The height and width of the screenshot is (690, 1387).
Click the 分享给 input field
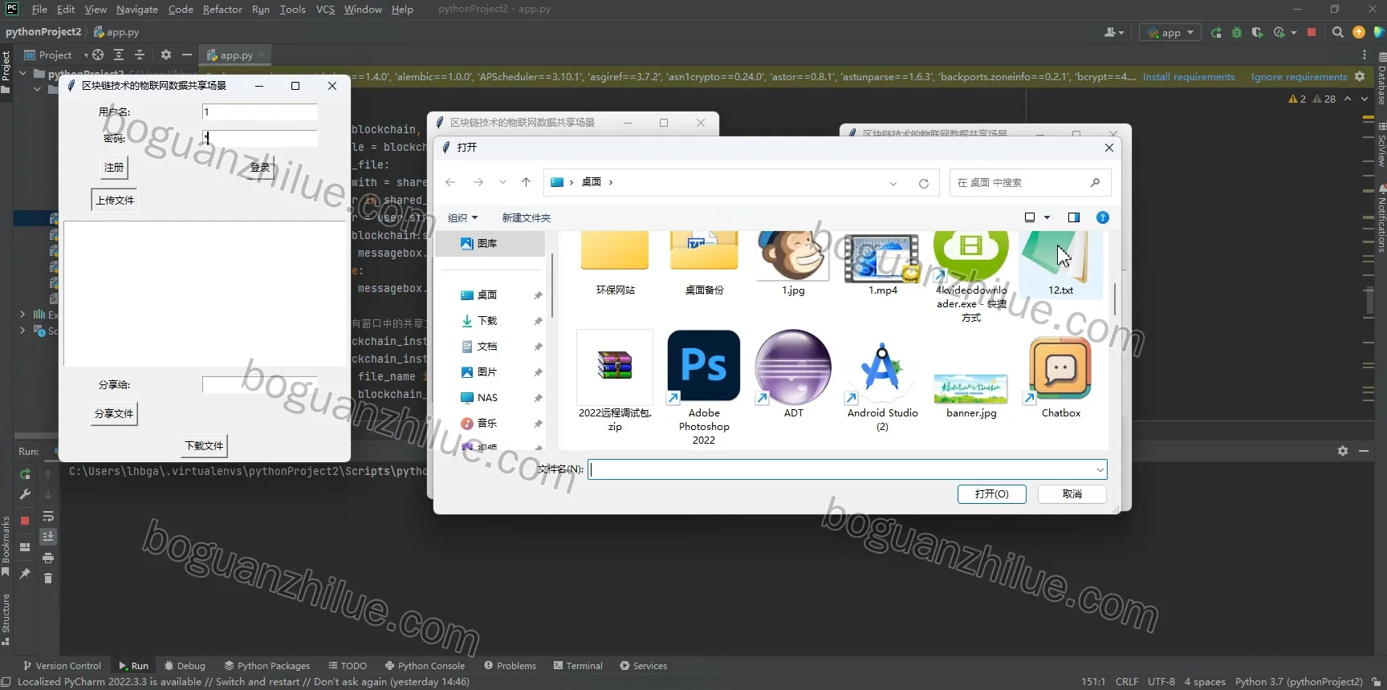point(260,385)
